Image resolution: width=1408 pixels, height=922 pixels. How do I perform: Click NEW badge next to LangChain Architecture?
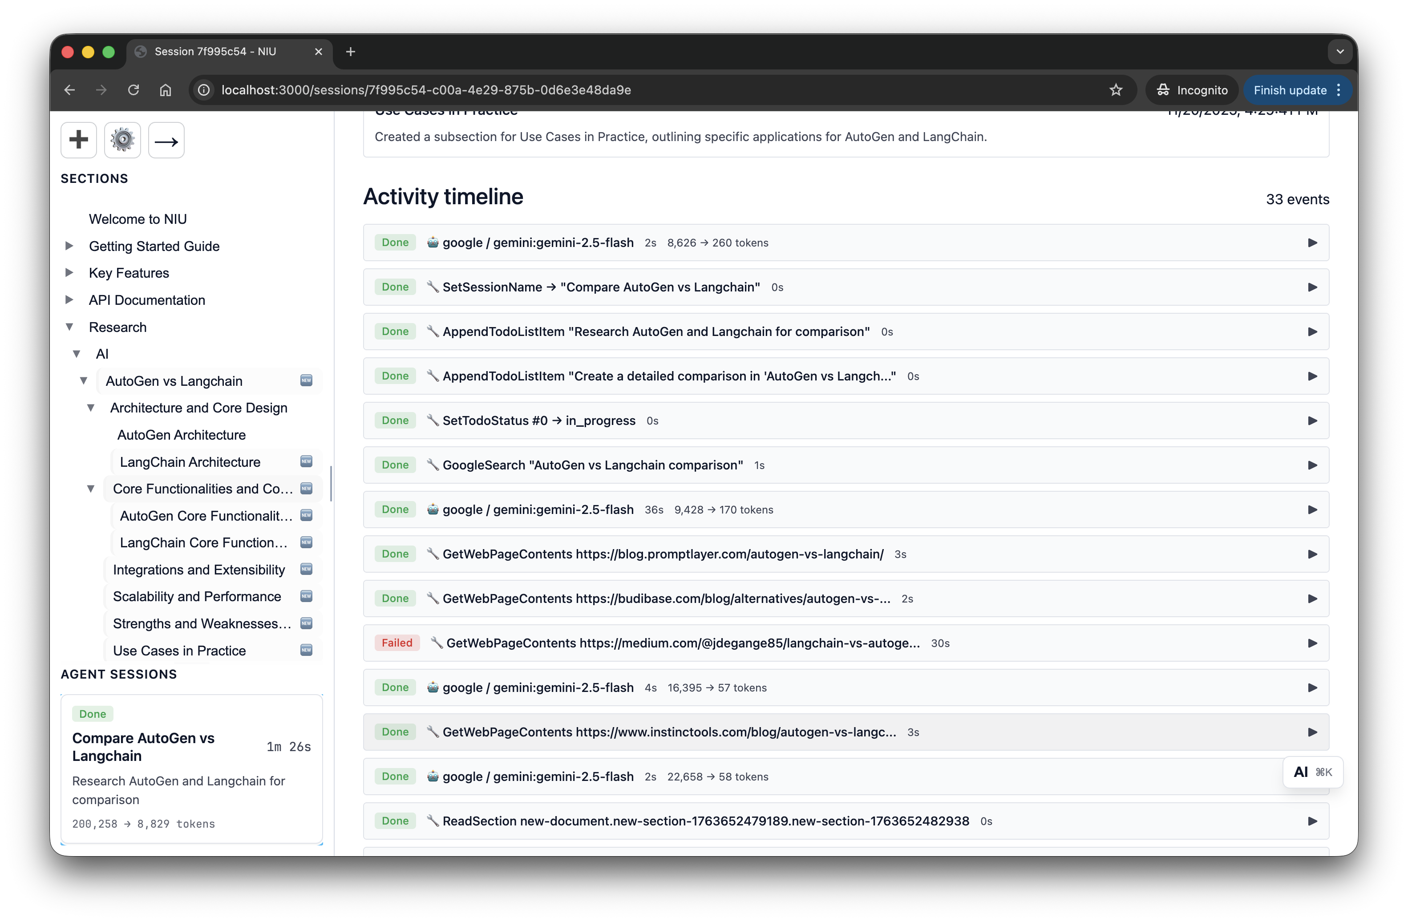click(307, 461)
